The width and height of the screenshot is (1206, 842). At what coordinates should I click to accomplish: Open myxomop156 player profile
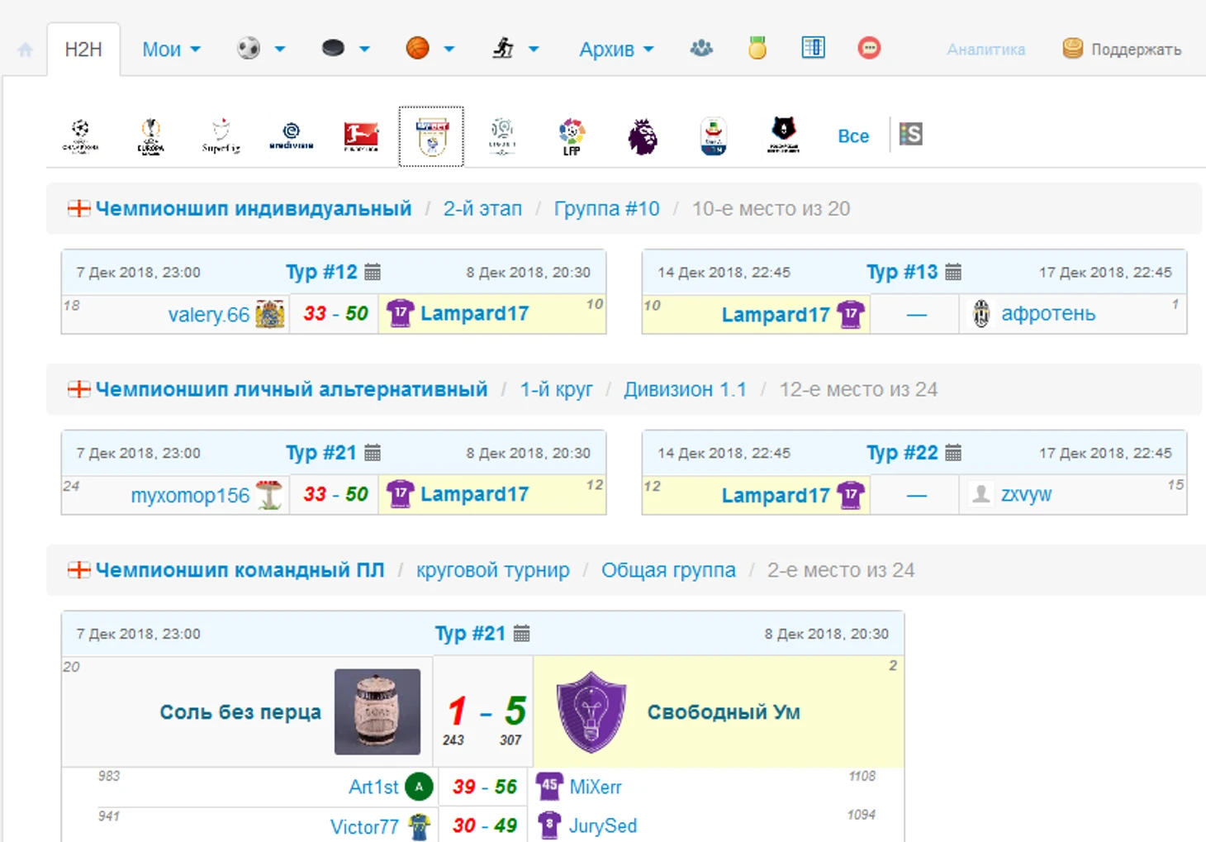click(190, 495)
